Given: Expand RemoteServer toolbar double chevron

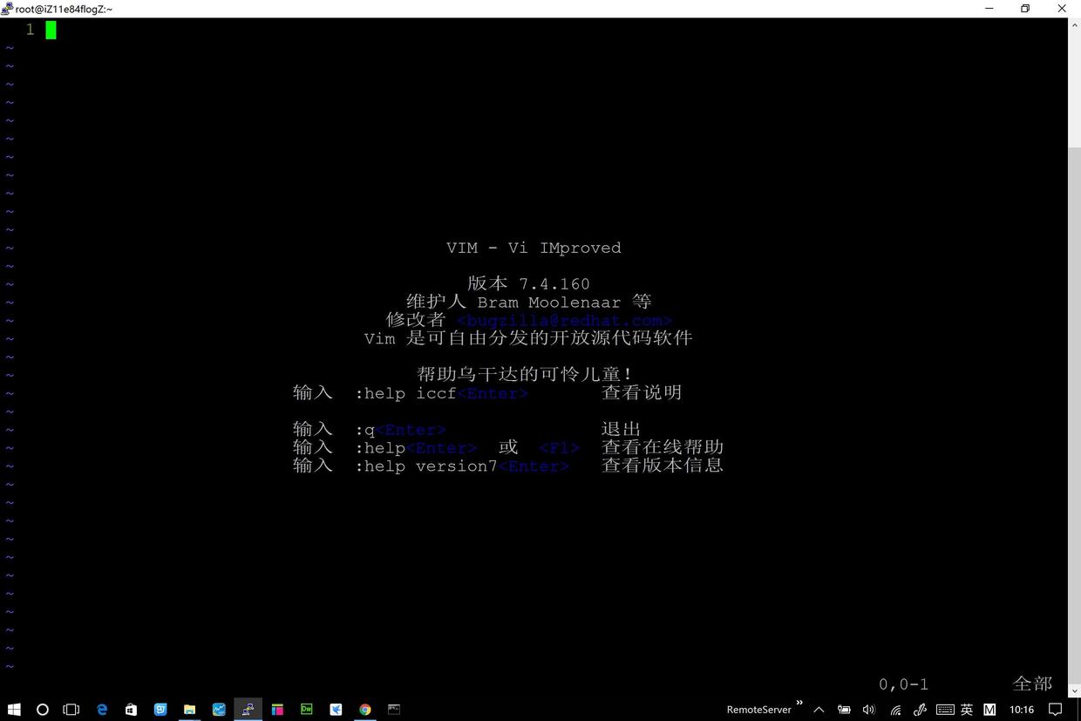Looking at the screenshot, I should [x=799, y=703].
